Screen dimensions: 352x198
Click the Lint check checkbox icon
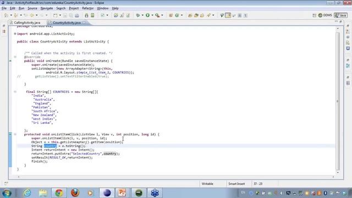(103, 15)
